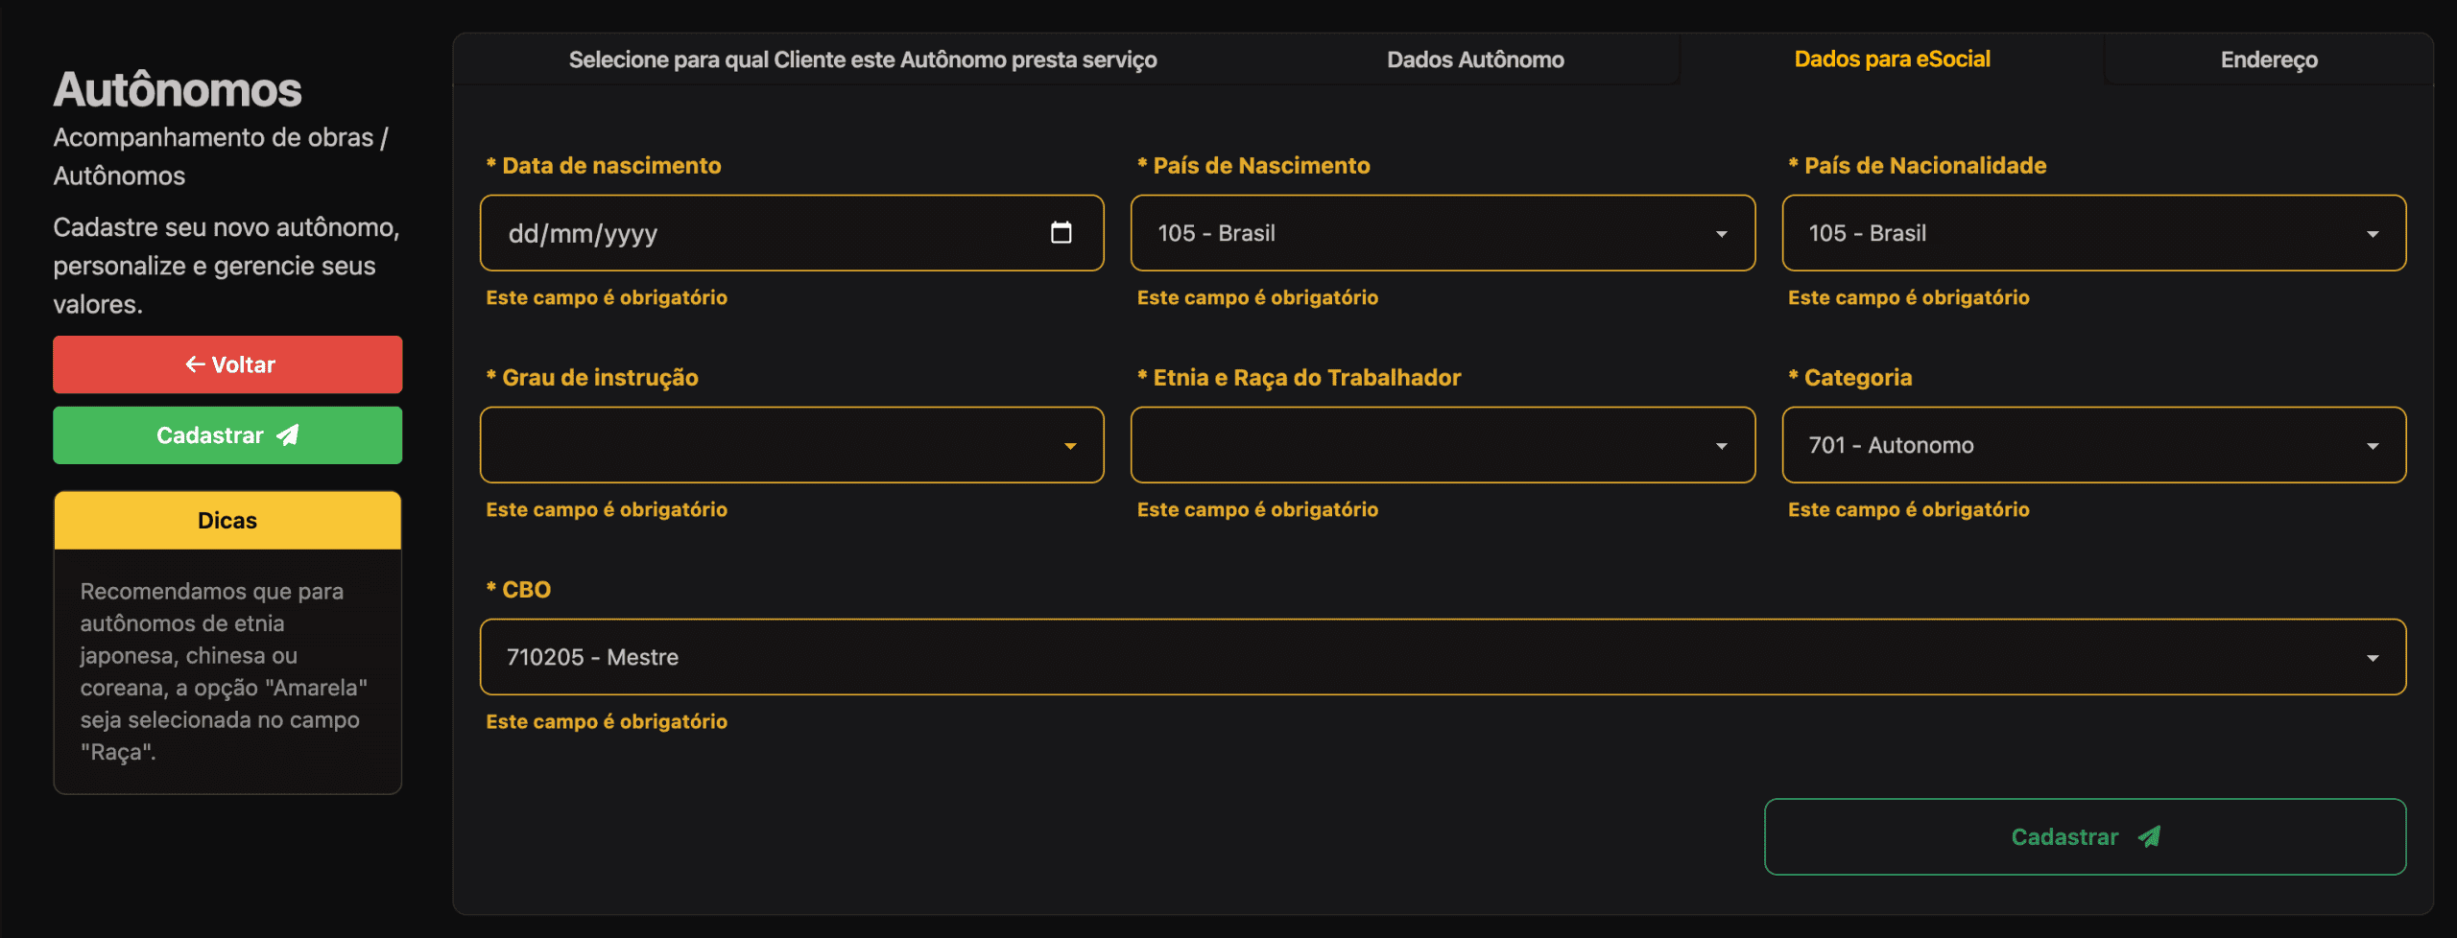This screenshot has height=938, width=2457.
Task: Click the calendar icon in birth date field
Action: pyautogui.click(x=1061, y=233)
